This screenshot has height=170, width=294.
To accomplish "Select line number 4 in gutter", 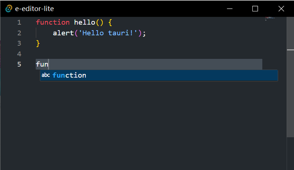I will tap(19, 54).
